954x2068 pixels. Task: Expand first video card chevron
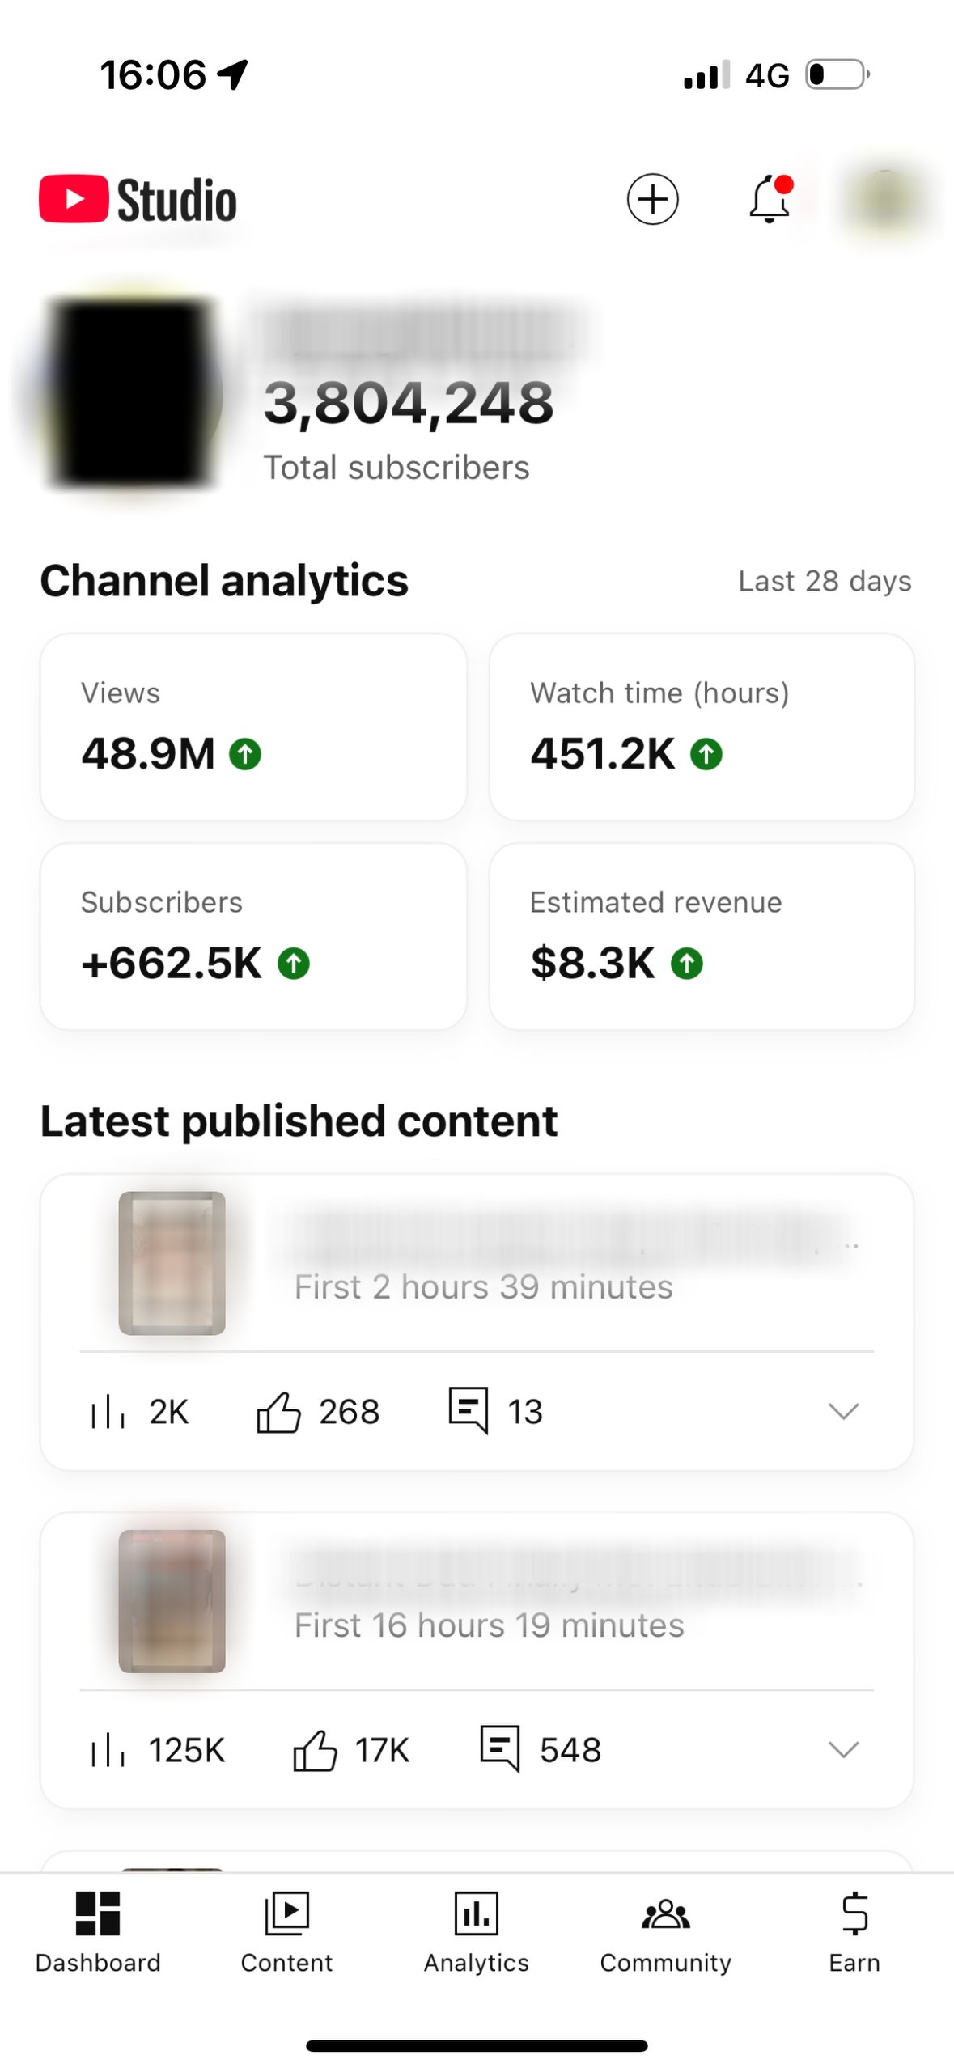point(843,1412)
